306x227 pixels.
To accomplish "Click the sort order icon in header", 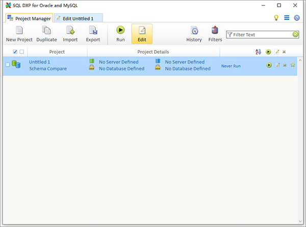I will pos(259,52).
